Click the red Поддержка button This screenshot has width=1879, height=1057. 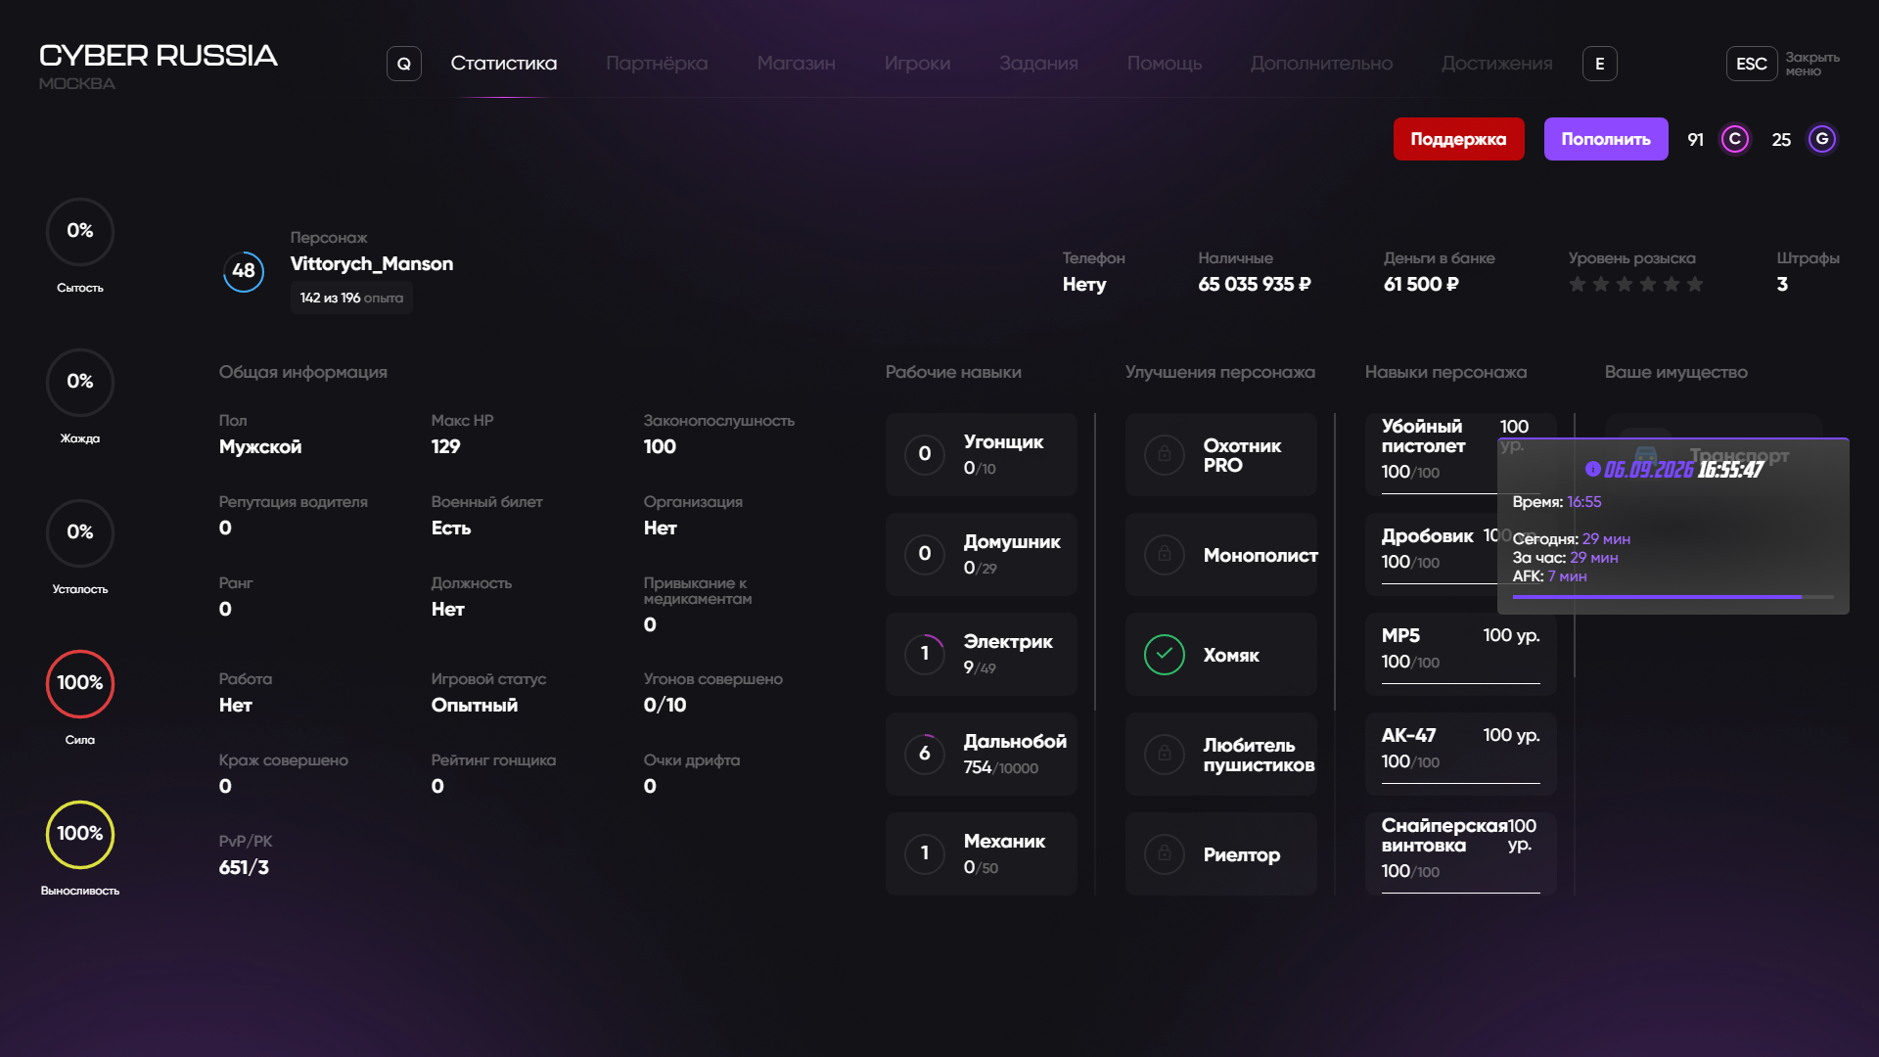(x=1458, y=139)
